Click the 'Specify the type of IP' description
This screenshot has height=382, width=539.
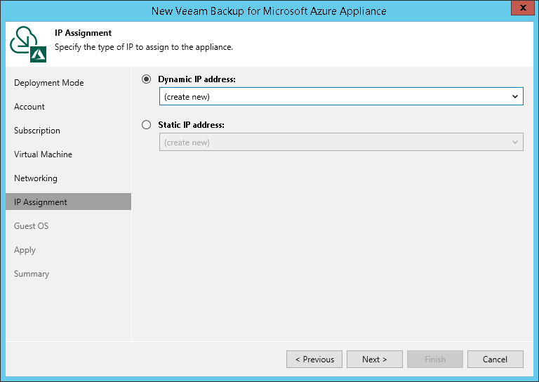pyautogui.click(x=144, y=47)
